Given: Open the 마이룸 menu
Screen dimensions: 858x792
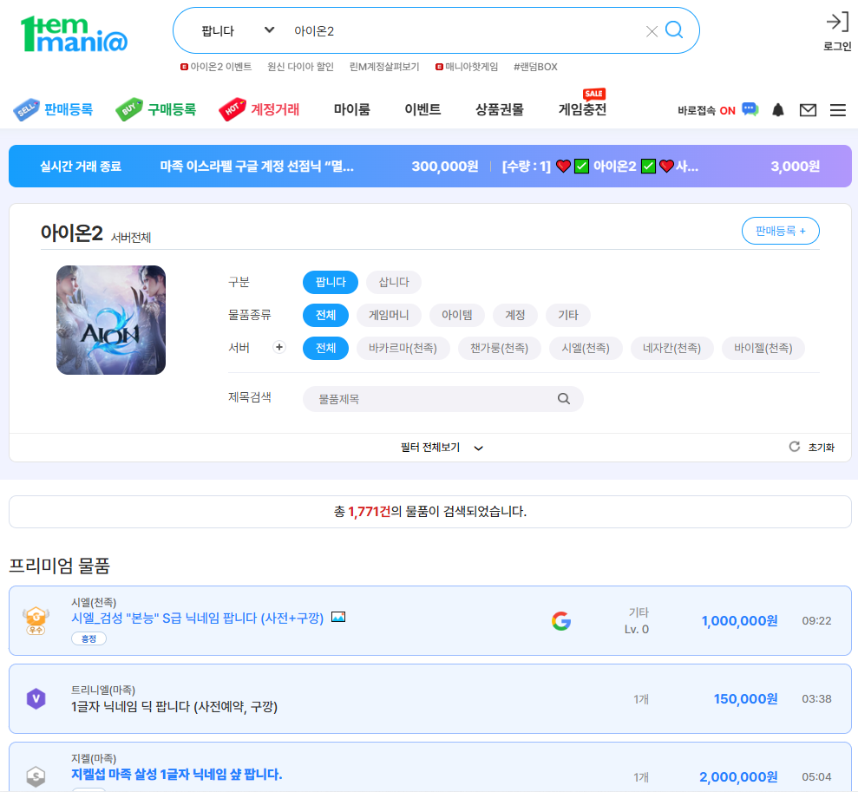Looking at the screenshot, I should 352,109.
